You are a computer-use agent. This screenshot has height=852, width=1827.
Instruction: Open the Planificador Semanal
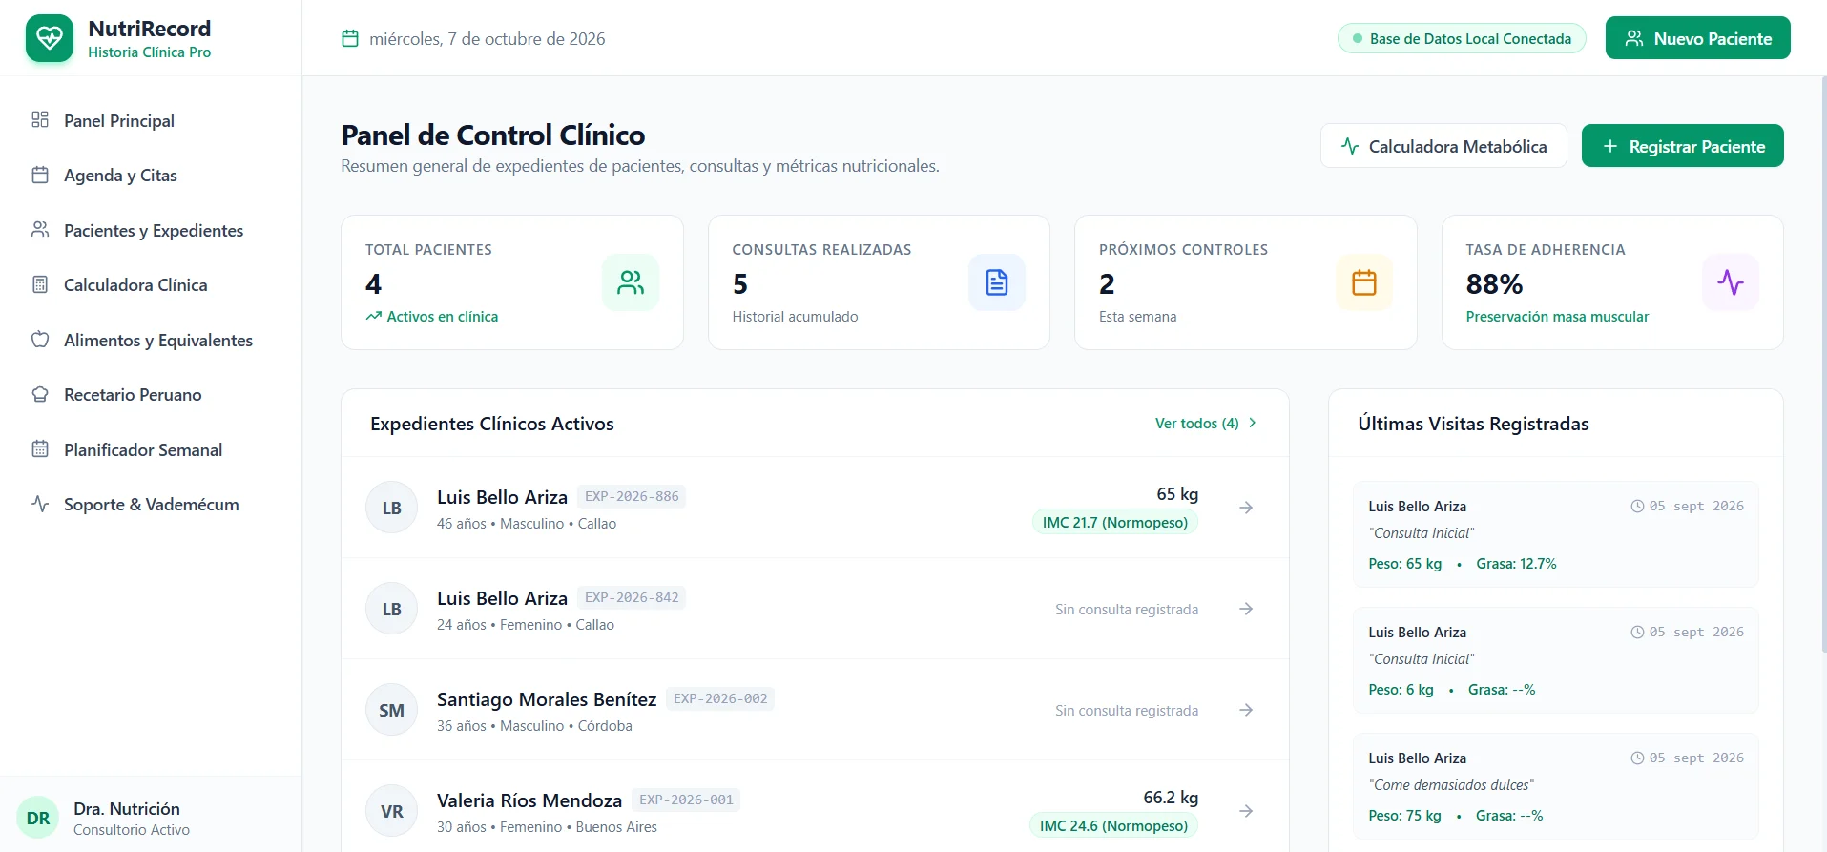point(151,449)
